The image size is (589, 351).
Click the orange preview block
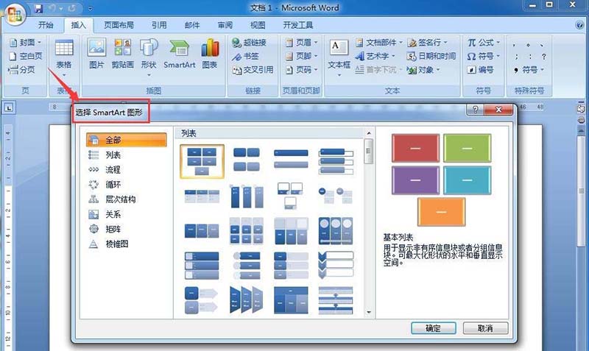click(441, 212)
